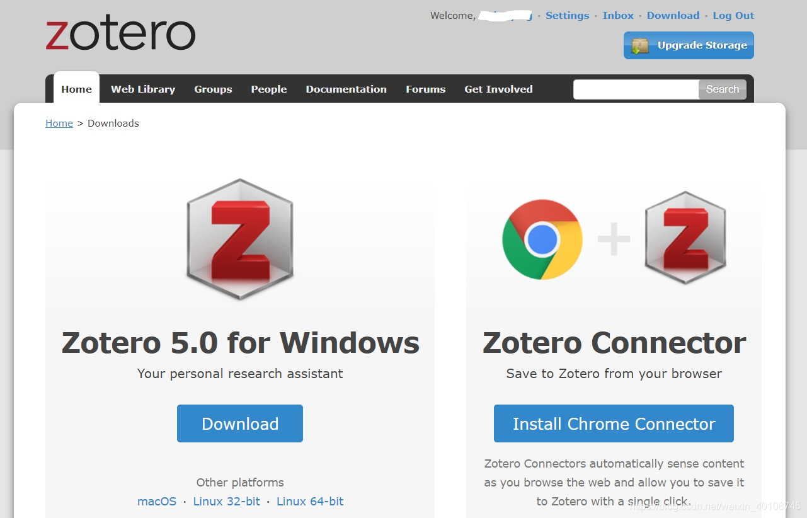The image size is (807, 518).
Task: Click Install Chrome Connector button
Action: tap(614, 423)
